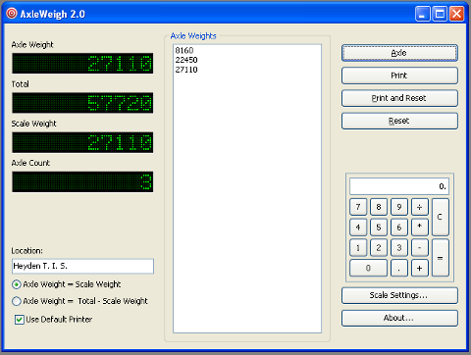Open Scale Settings dialog

[399, 295]
